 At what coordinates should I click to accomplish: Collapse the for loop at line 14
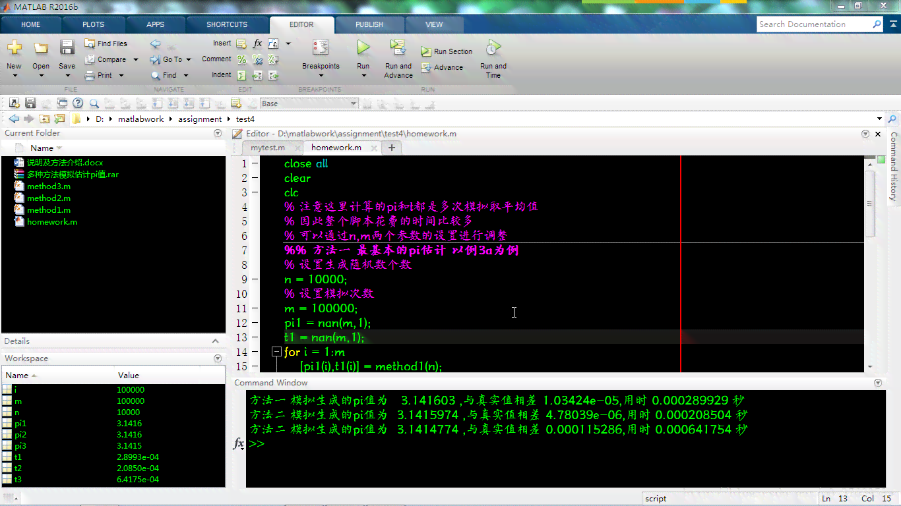[x=276, y=352]
